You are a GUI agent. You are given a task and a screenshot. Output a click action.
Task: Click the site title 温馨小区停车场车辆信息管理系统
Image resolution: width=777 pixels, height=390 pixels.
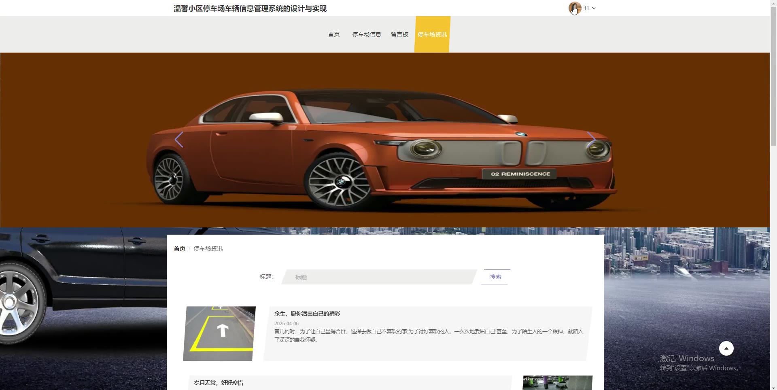(x=250, y=8)
